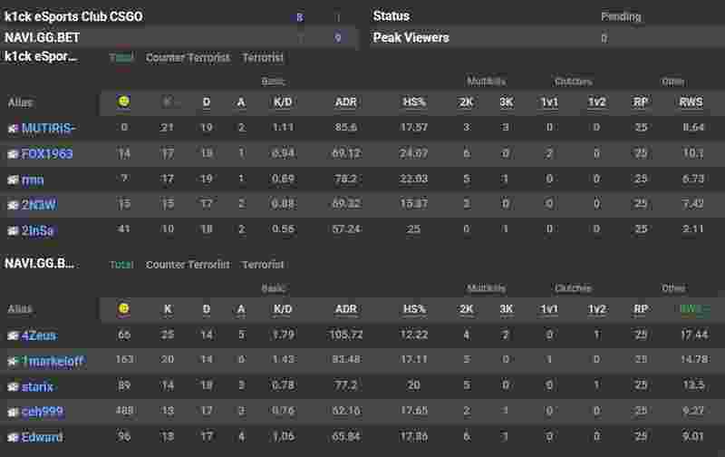Click the flag icon next to 4Zeus

pyautogui.click(x=13, y=335)
